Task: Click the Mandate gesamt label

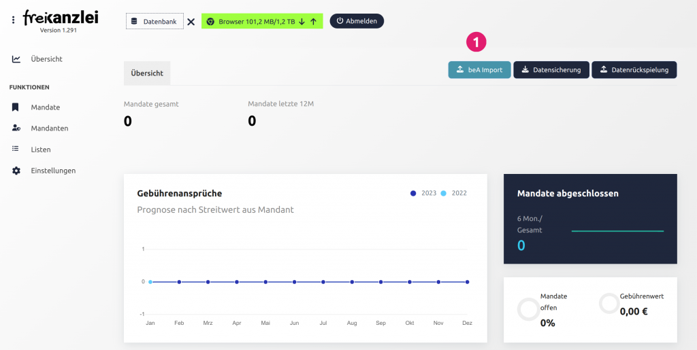Action: pos(151,104)
